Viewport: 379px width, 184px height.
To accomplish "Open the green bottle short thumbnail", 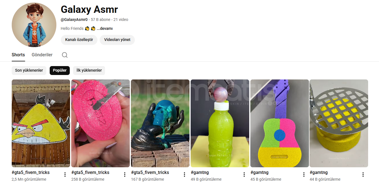I will tap(220, 123).
